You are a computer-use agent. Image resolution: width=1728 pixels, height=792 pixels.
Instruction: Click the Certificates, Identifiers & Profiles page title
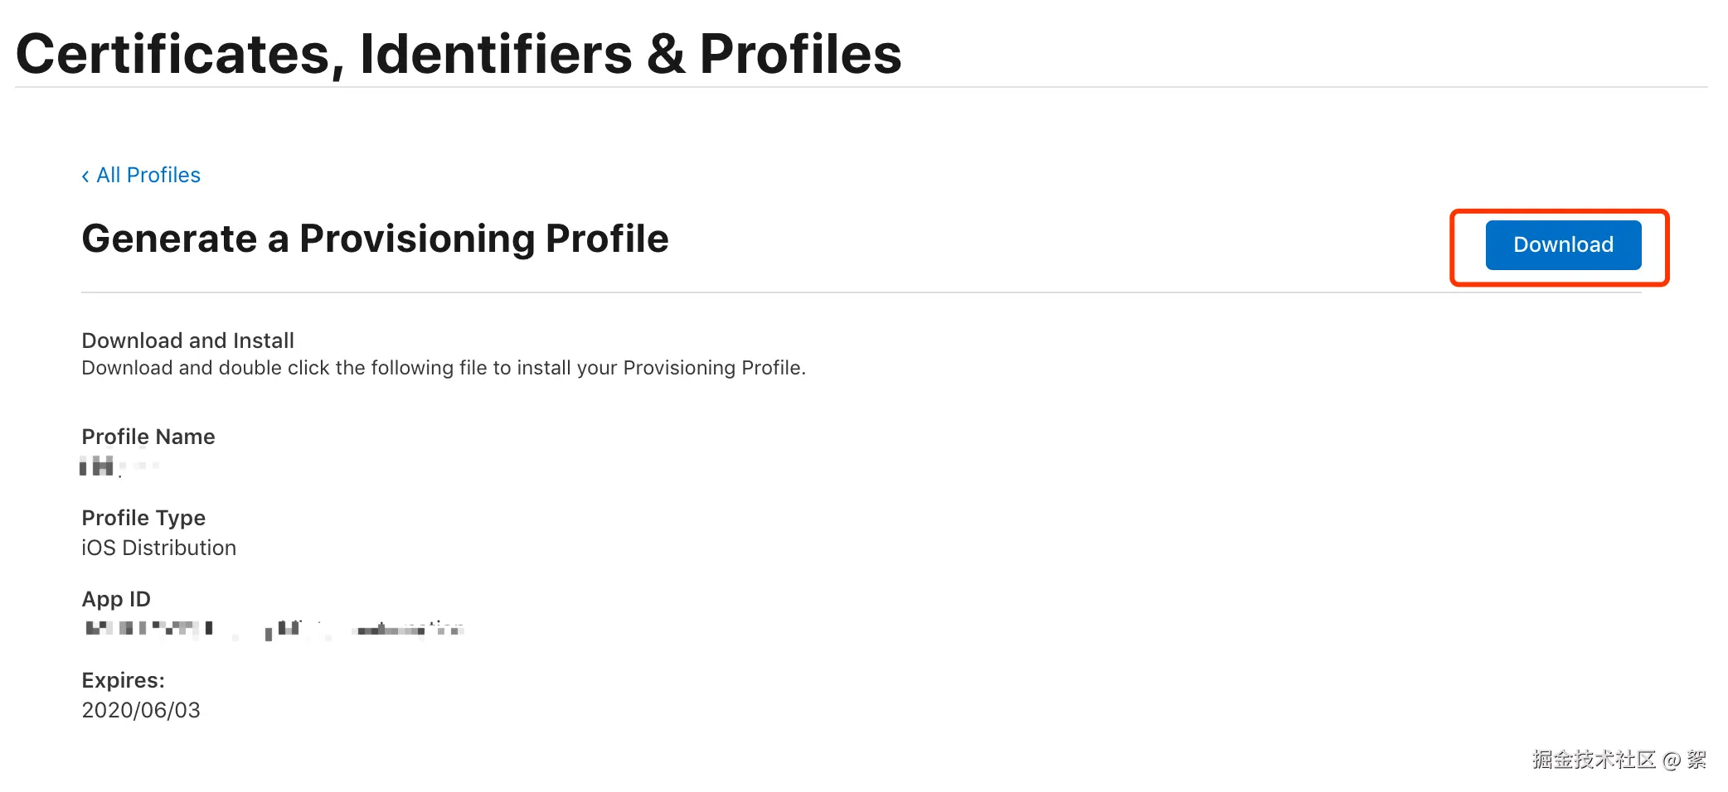tap(458, 55)
